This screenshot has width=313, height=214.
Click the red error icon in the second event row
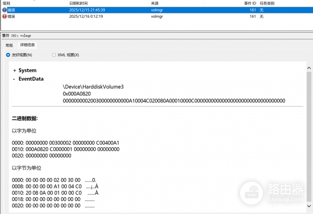pyautogui.click(x=5, y=16)
